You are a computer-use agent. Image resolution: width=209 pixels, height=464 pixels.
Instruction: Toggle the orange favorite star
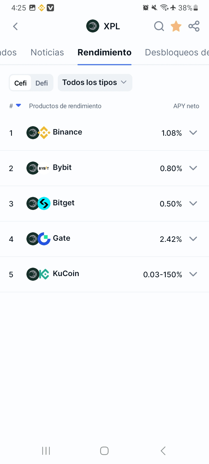click(176, 26)
